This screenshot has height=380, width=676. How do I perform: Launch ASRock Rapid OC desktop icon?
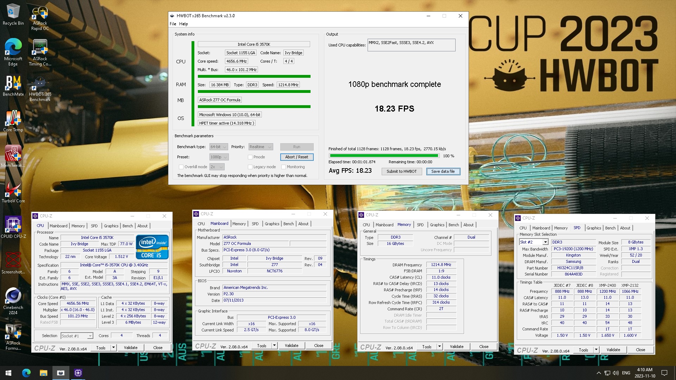(40, 18)
